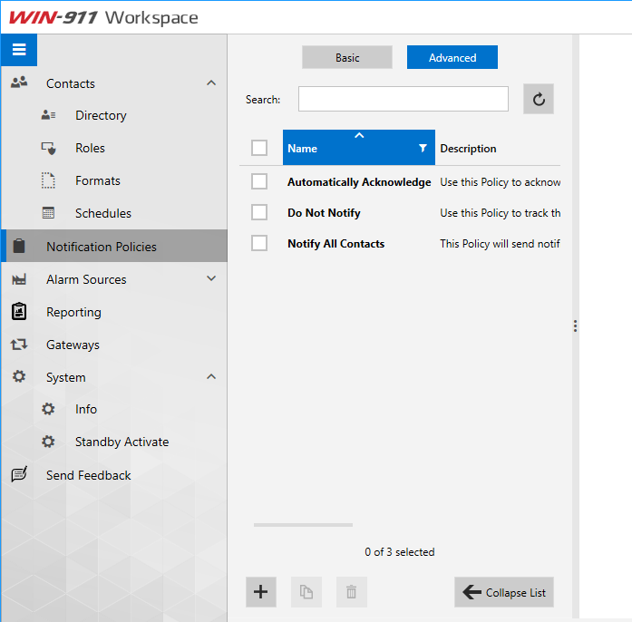Toggle the select-all checkbox in header
This screenshot has width=632, height=622.
pos(258,148)
